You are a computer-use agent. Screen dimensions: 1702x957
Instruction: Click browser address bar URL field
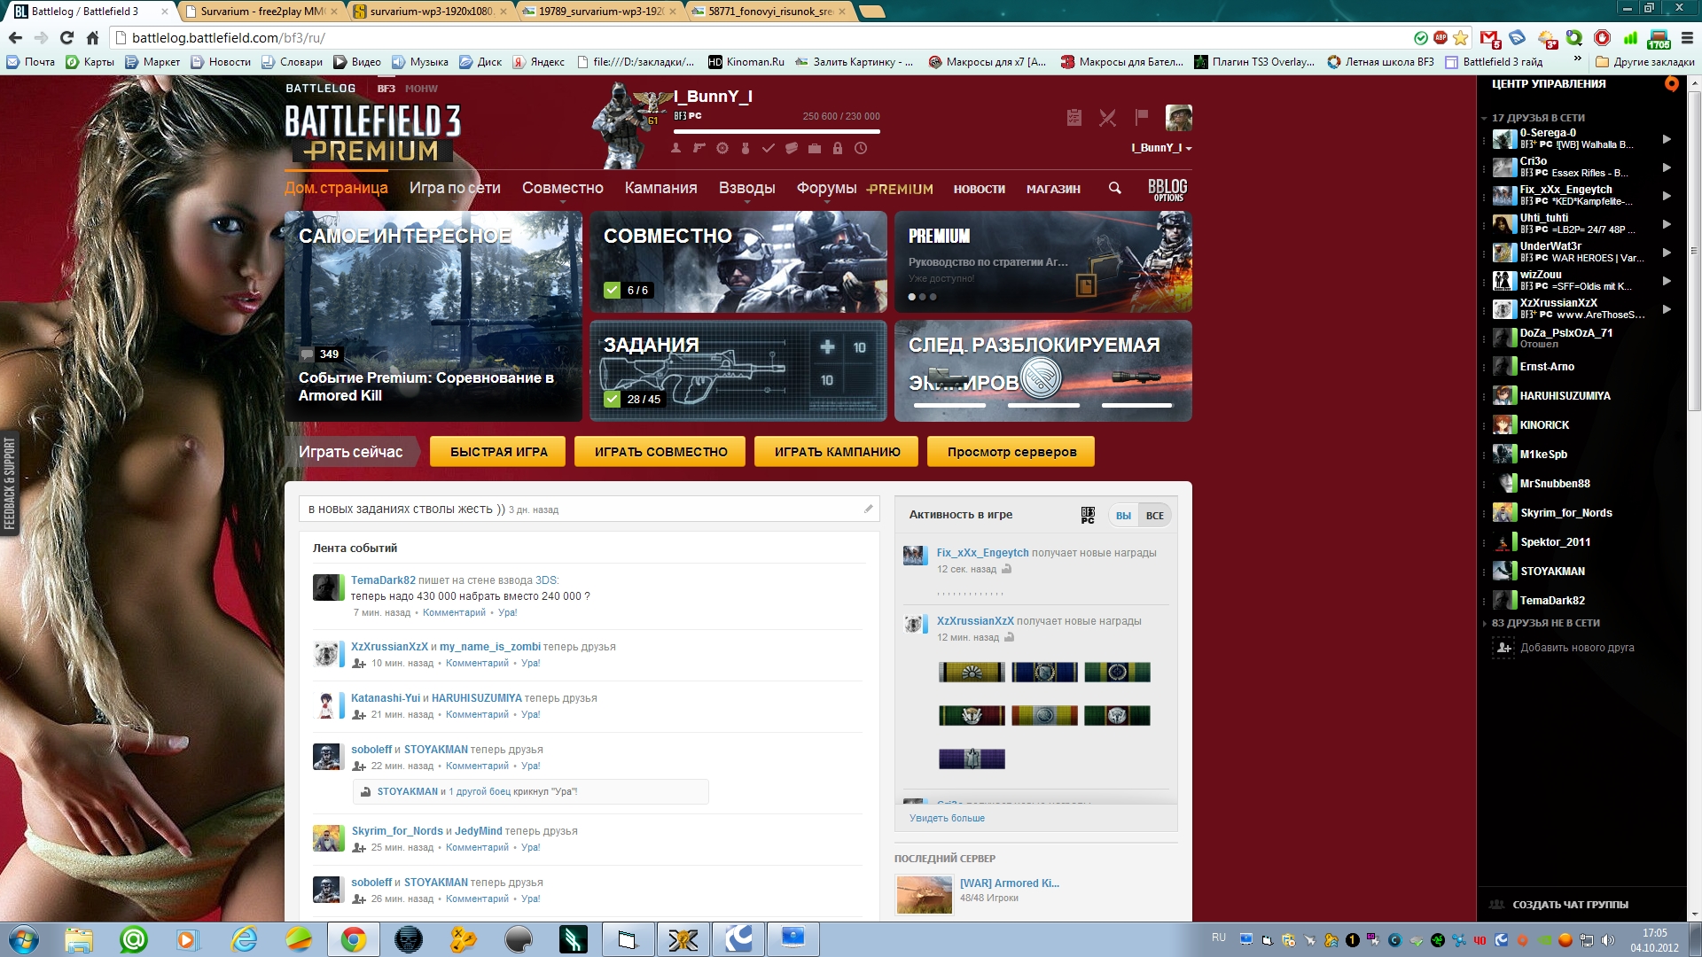762,38
